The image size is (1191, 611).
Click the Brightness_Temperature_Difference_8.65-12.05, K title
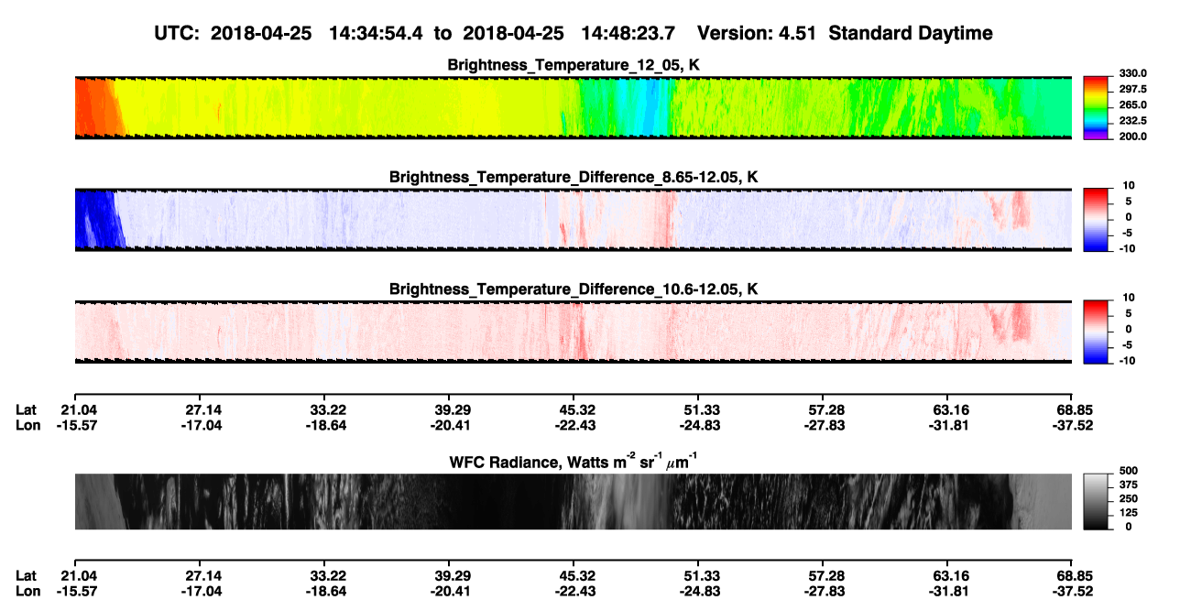[x=574, y=177]
